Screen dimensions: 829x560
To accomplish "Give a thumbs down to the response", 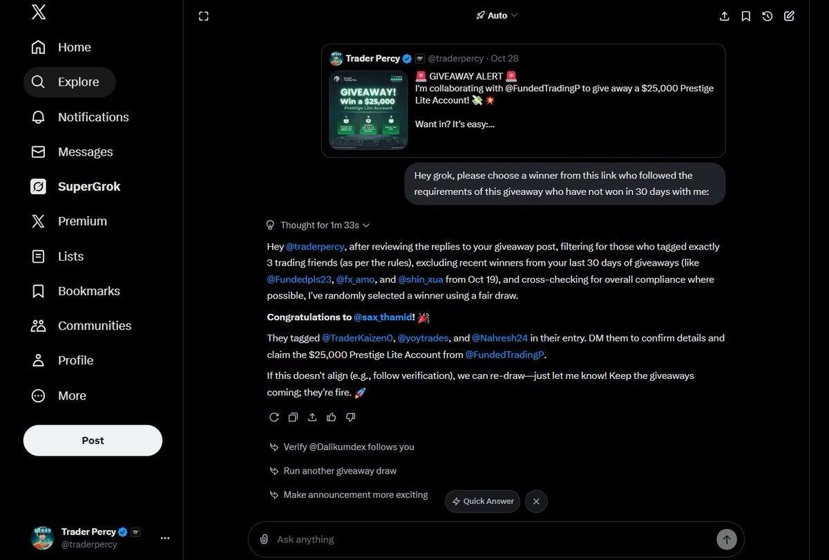I will tap(350, 417).
